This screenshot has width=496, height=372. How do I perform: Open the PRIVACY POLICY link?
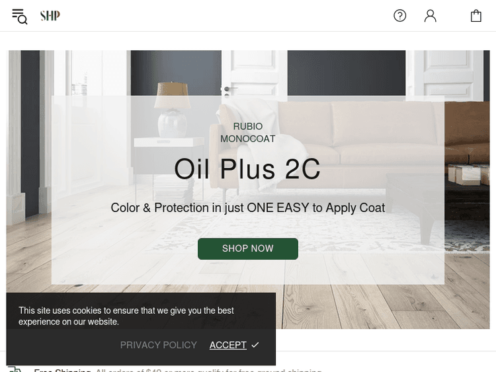159,345
